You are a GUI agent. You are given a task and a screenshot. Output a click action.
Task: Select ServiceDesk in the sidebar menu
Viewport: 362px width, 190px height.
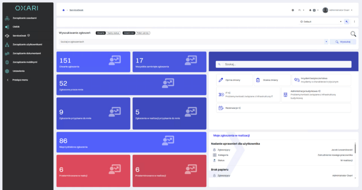click(20, 35)
